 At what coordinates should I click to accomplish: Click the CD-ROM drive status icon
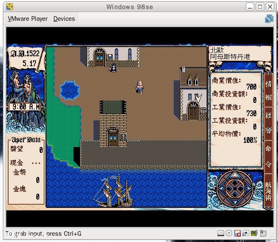[229, 233]
